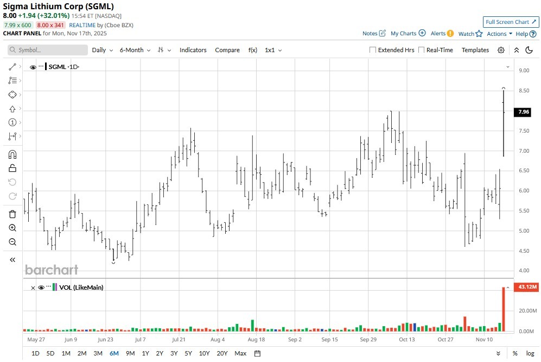The image size is (541, 362).
Task: Toggle magnet snap mode
Action: tap(12, 154)
